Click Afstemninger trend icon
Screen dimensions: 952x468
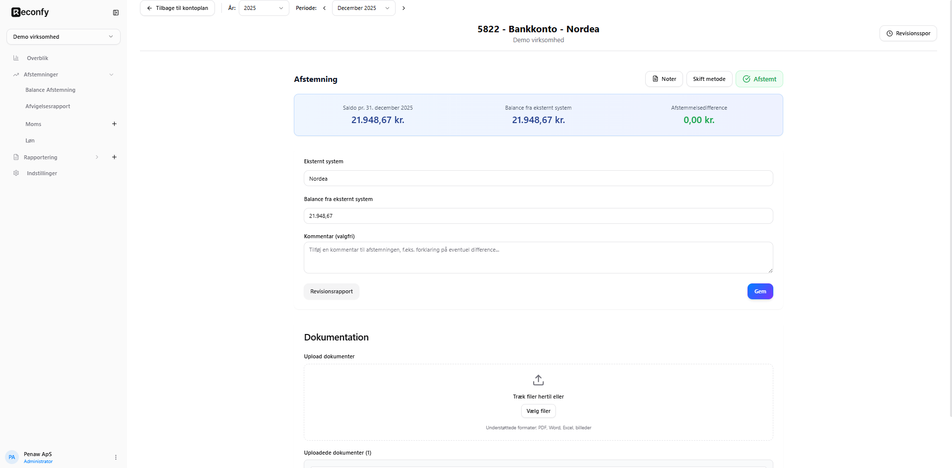[x=16, y=74]
